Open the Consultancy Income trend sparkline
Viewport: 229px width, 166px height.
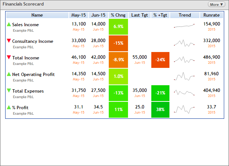184,43
